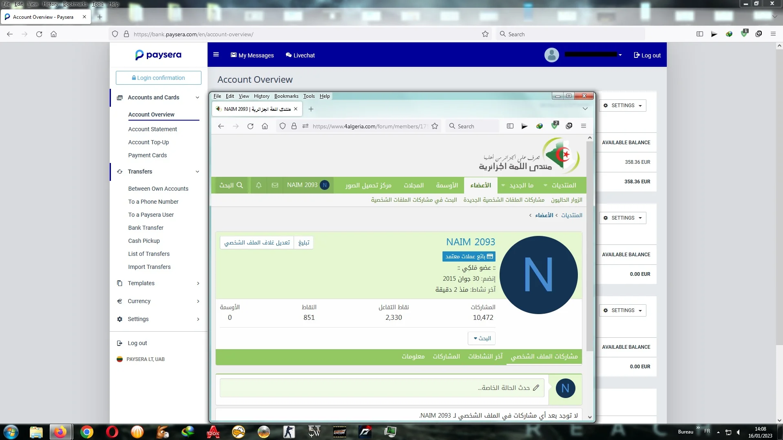Click the Paysera hamburger menu icon
This screenshot has width=783, height=440.
[x=216, y=55]
